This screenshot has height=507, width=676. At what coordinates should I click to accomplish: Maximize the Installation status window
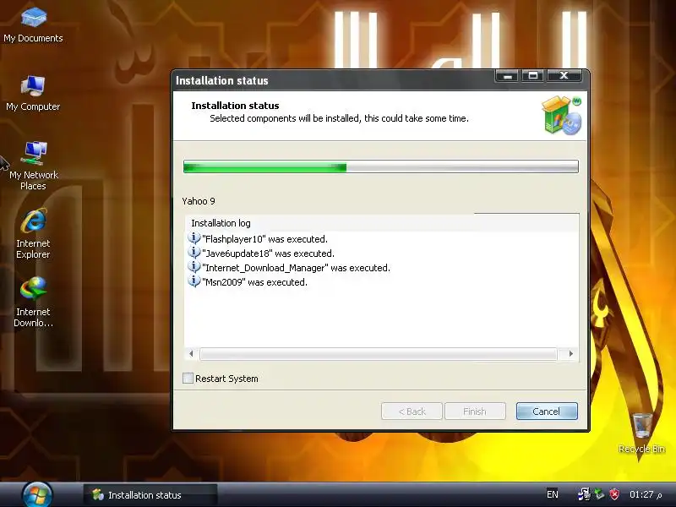533,76
